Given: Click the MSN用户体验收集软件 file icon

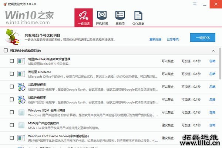Looking at the screenshot, I should [21, 125].
